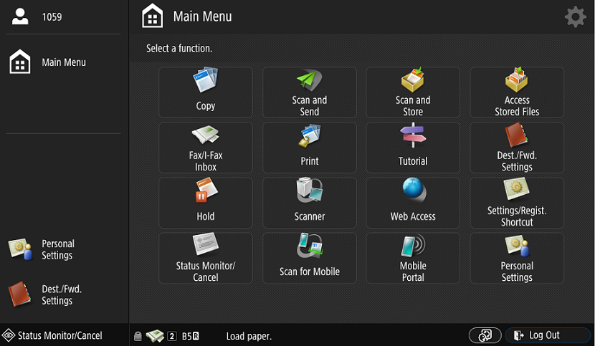Image resolution: width=595 pixels, height=346 pixels.
Task: Open Personal Settings in the left sidebar
Action: [57, 249]
